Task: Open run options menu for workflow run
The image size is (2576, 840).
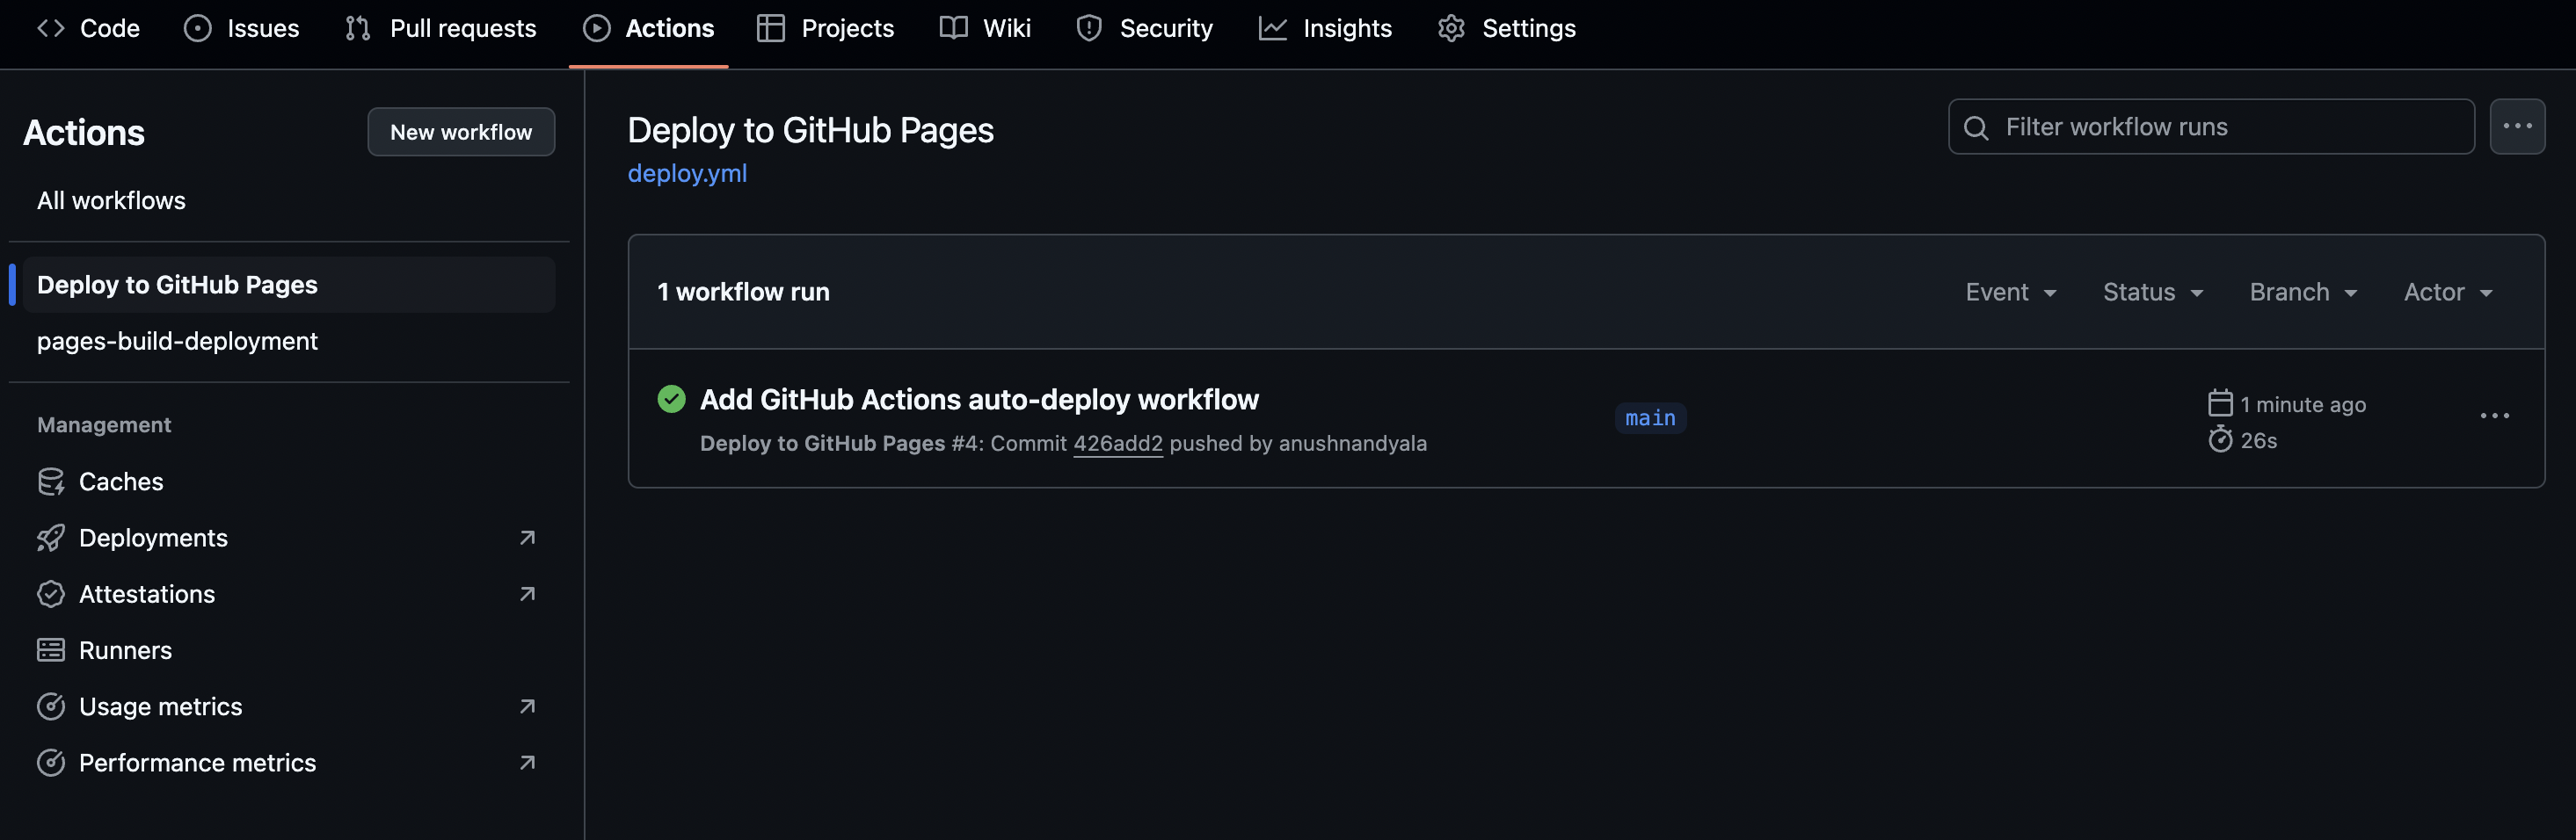Action: [x=2494, y=416]
